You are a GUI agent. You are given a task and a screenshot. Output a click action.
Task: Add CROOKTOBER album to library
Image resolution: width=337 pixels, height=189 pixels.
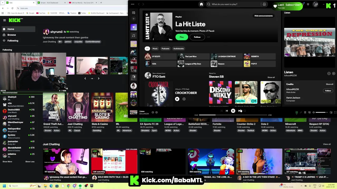[x=184, y=99]
